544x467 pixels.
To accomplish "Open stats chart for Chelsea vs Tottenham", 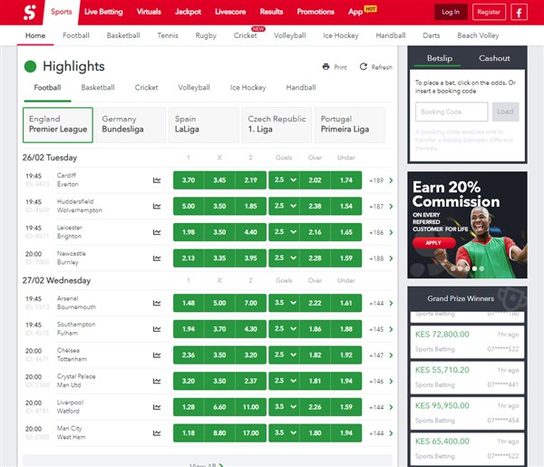I will (157, 355).
